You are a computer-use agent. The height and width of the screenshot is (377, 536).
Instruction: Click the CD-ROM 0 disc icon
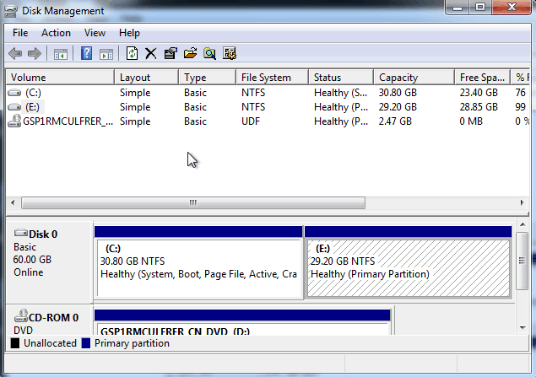[21, 315]
